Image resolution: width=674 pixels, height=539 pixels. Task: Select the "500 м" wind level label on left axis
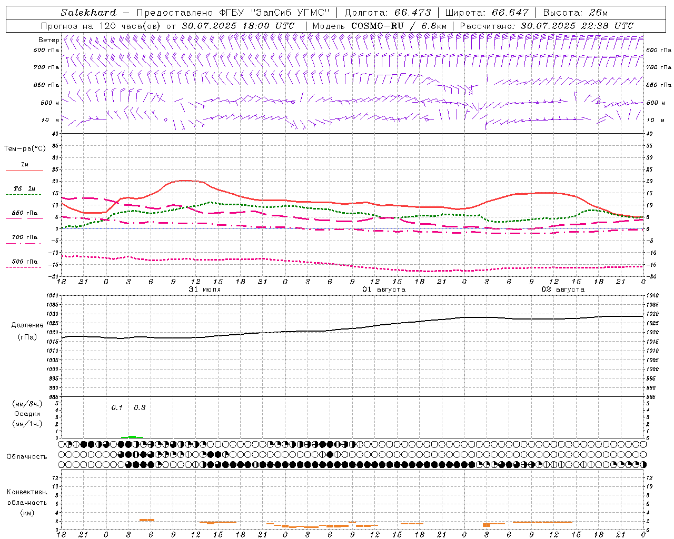[49, 103]
